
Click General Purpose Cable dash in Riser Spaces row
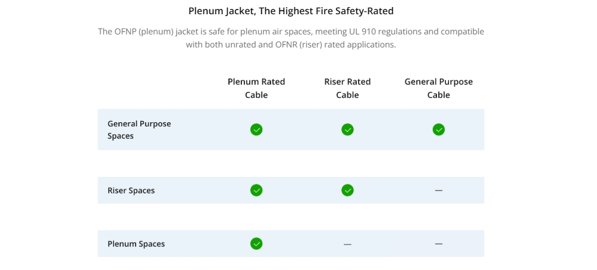tap(439, 190)
